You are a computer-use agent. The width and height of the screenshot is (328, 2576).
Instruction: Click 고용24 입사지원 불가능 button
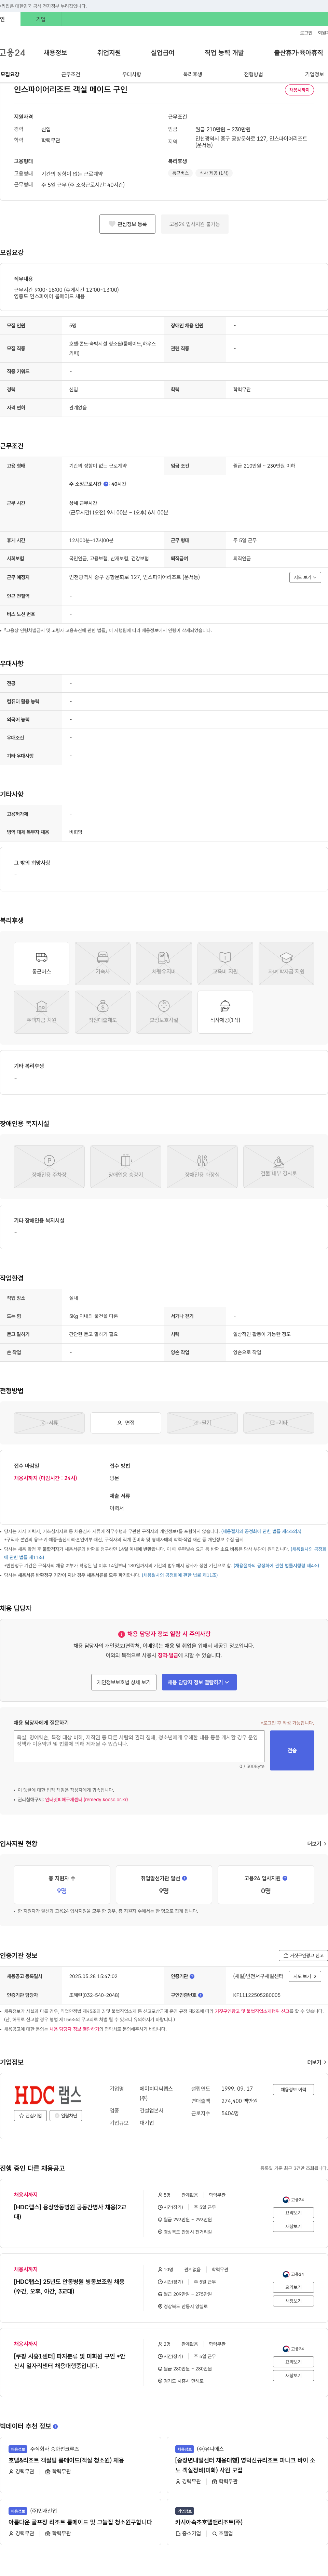(x=194, y=224)
